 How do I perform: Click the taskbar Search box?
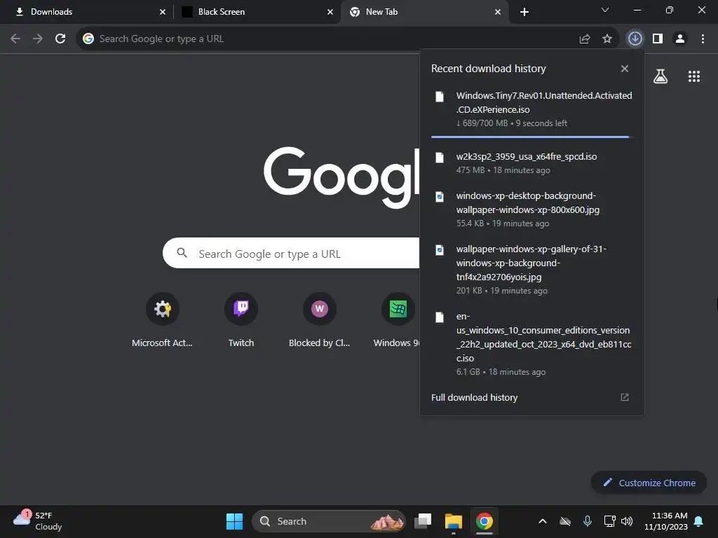329,521
